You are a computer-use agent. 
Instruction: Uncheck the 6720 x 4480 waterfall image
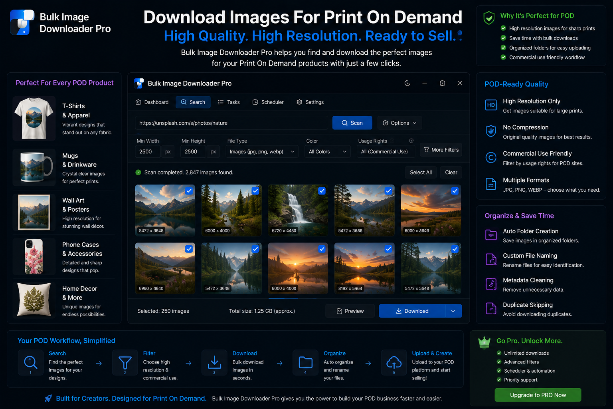click(322, 191)
